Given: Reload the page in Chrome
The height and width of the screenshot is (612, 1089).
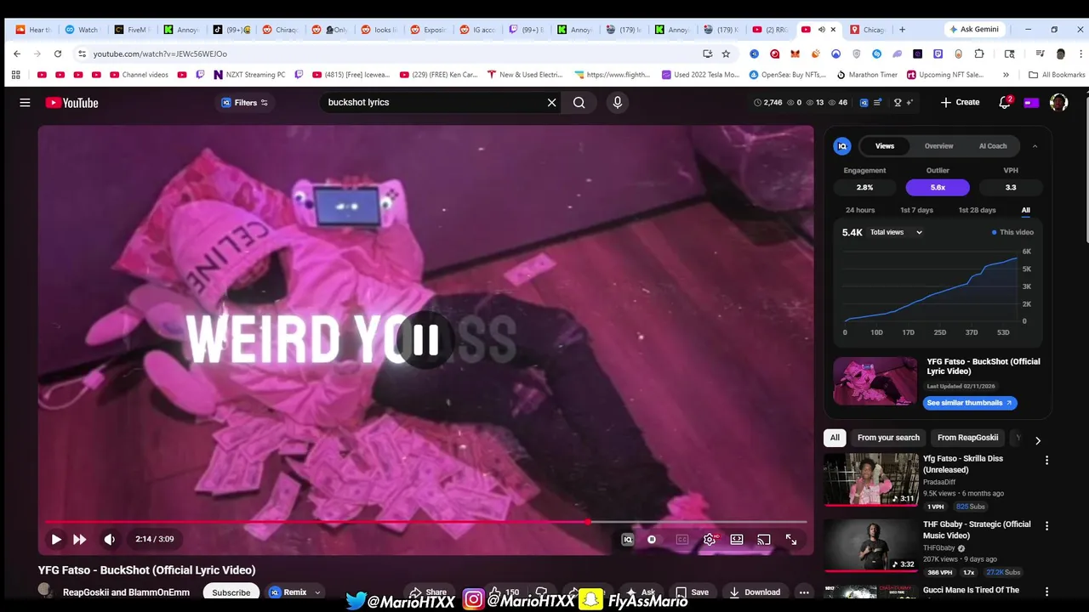Looking at the screenshot, I should click(x=58, y=54).
